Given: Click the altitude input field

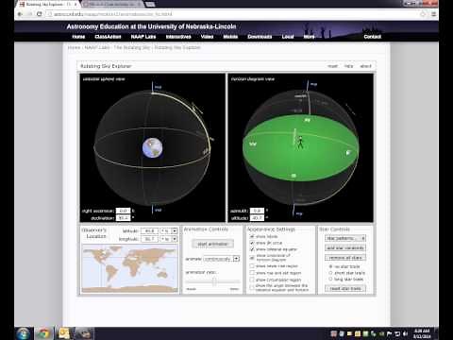Looking at the screenshot, I should [x=257, y=218].
